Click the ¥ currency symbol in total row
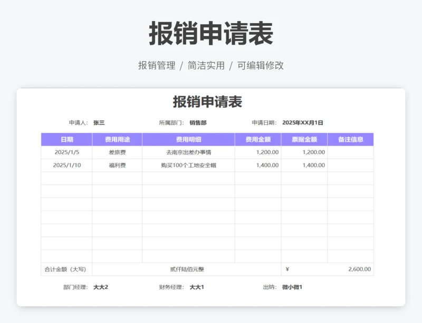 pos(287,269)
